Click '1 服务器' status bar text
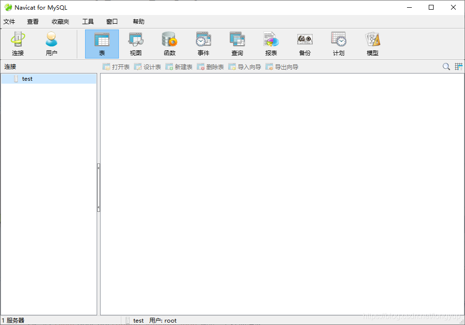 [x=13, y=321]
